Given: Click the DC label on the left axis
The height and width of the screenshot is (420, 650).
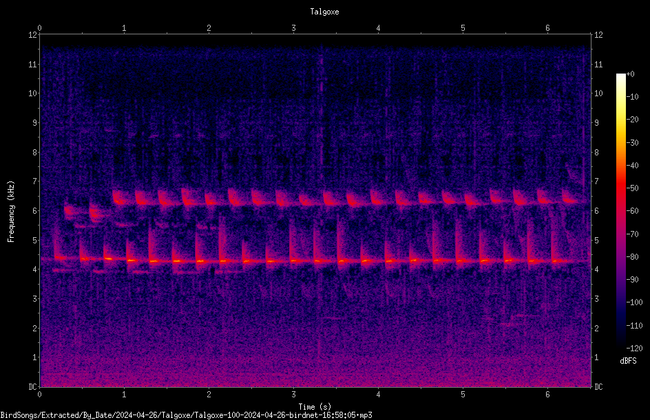Looking at the screenshot, I should [x=32, y=387].
